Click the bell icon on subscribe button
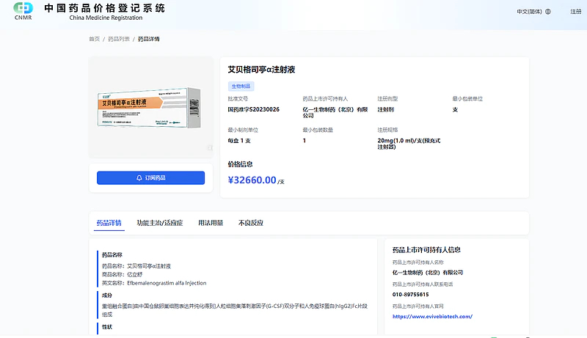 (139, 178)
